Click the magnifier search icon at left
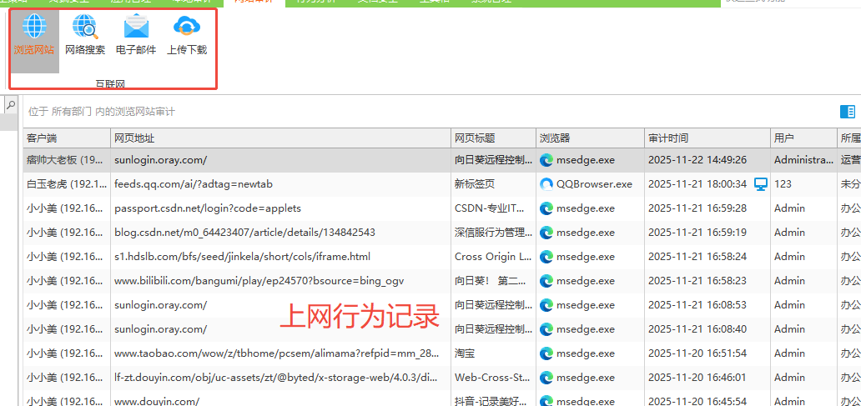Viewport: 861px width, 406px height. (11, 105)
